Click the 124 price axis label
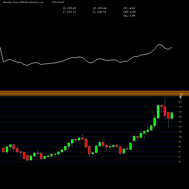This screenshot has width=189, height=189. tap(180, 117)
